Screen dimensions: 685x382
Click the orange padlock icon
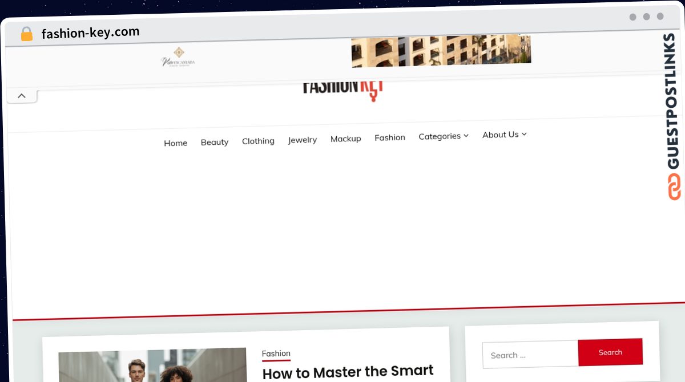(x=27, y=34)
